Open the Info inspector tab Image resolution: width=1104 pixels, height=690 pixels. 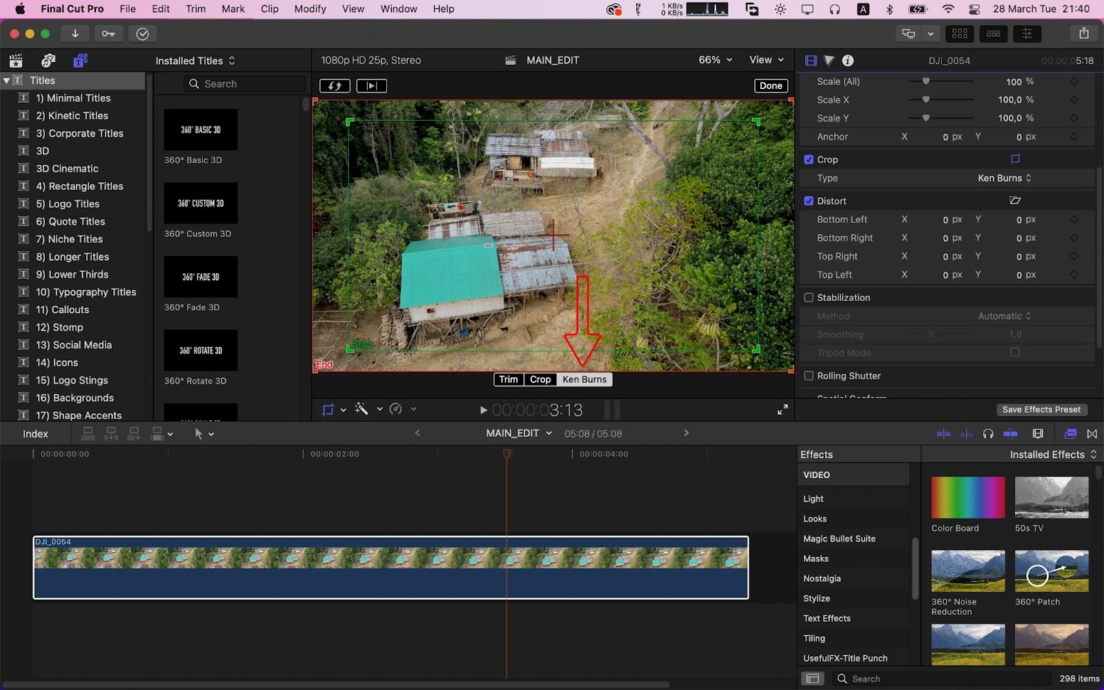[848, 61]
